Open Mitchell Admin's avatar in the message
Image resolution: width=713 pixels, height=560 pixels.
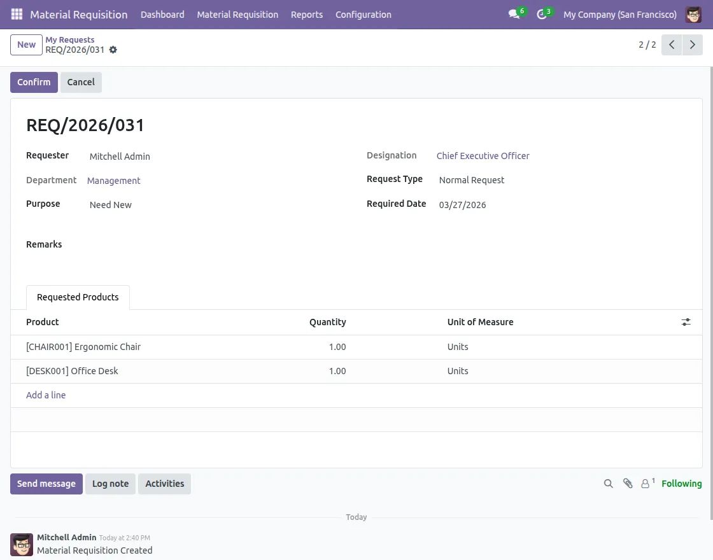[x=21, y=545]
